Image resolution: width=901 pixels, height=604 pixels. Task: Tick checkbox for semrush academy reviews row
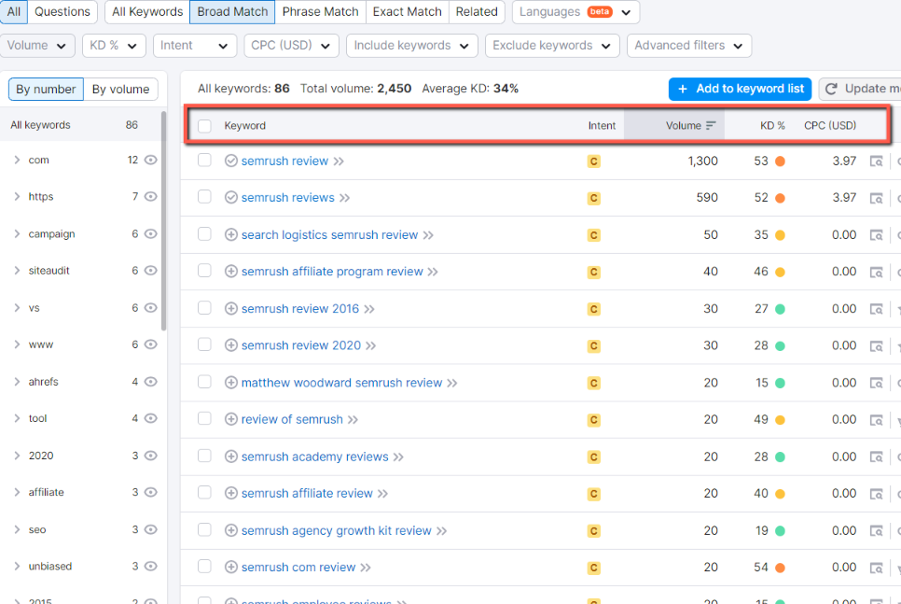point(204,456)
